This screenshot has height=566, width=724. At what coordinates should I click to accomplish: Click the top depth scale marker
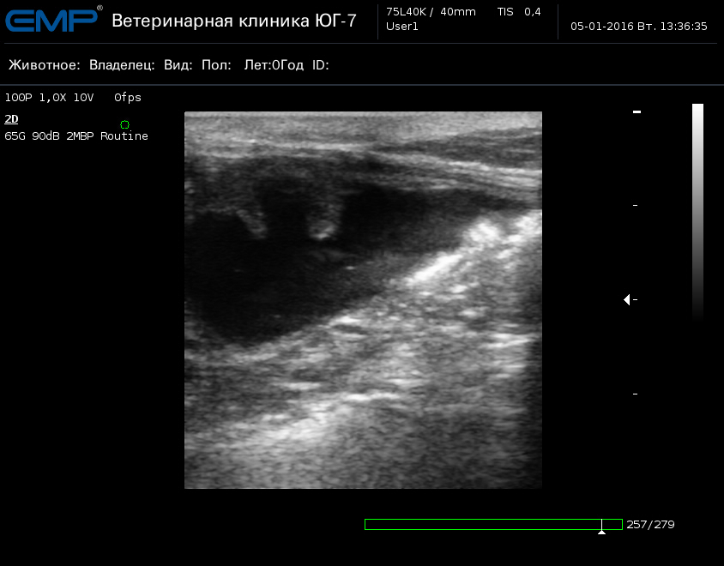tap(637, 112)
